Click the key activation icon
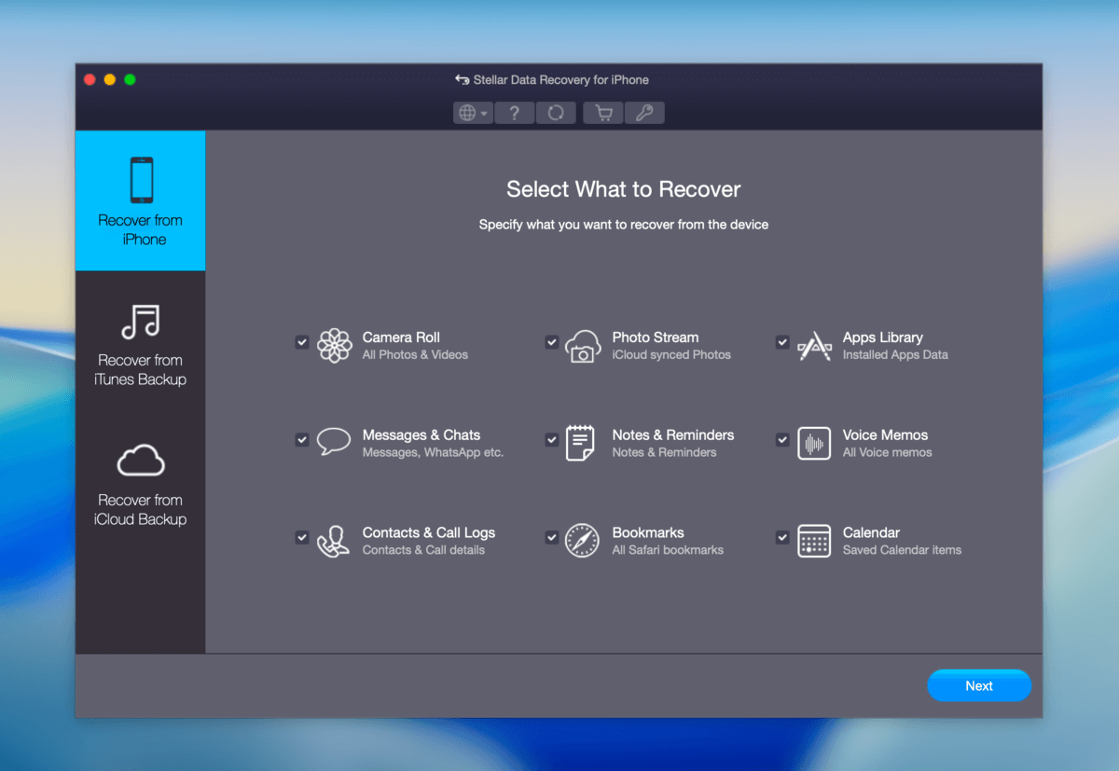Screen dimensions: 1119x771 coord(644,113)
